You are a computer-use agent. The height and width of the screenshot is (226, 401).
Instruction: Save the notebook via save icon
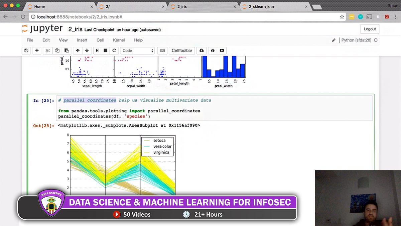pyautogui.click(x=26, y=50)
